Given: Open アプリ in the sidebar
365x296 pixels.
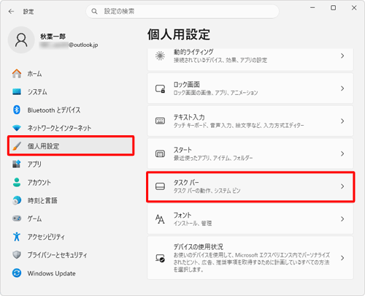Looking at the screenshot, I should coord(71,164).
